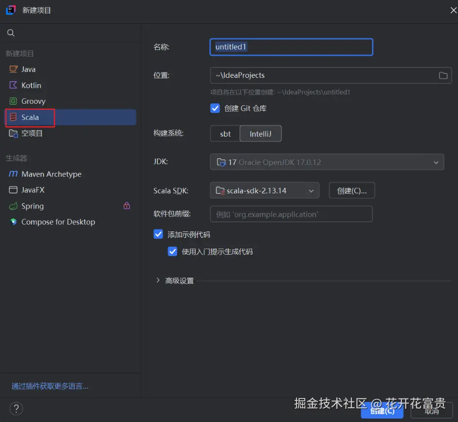Image resolution: width=458 pixels, height=422 pixels.
Task: Choose sbt as the build system
Action: (225, 134)
